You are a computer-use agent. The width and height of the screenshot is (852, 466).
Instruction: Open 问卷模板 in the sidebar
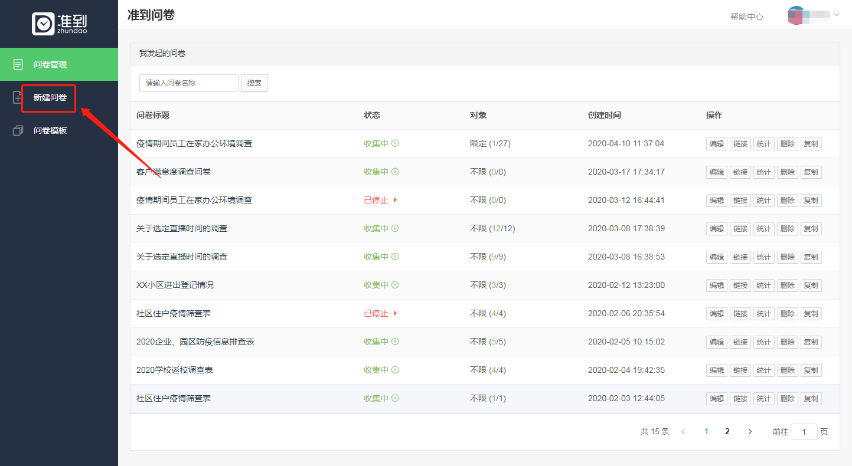[x=50, y=130]
